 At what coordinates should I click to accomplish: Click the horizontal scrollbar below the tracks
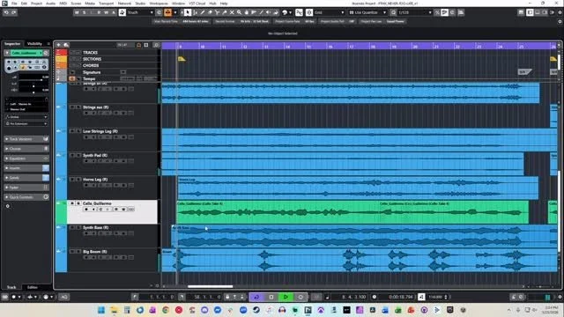tap(210, 286)
